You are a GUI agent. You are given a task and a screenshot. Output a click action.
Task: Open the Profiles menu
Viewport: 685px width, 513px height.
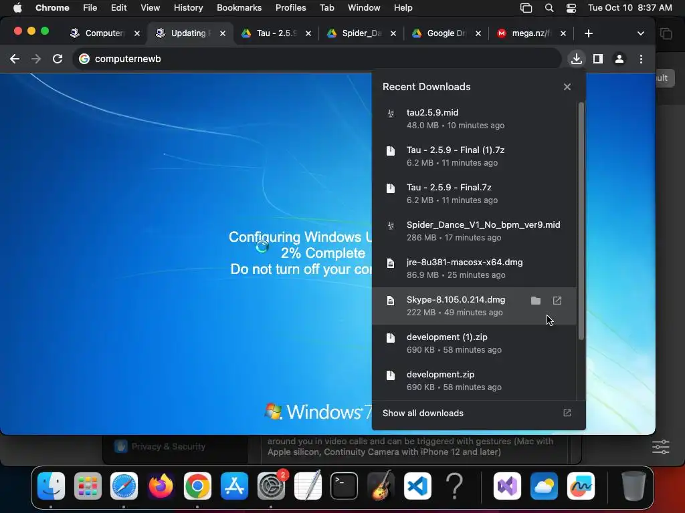[x=290, y=8]
